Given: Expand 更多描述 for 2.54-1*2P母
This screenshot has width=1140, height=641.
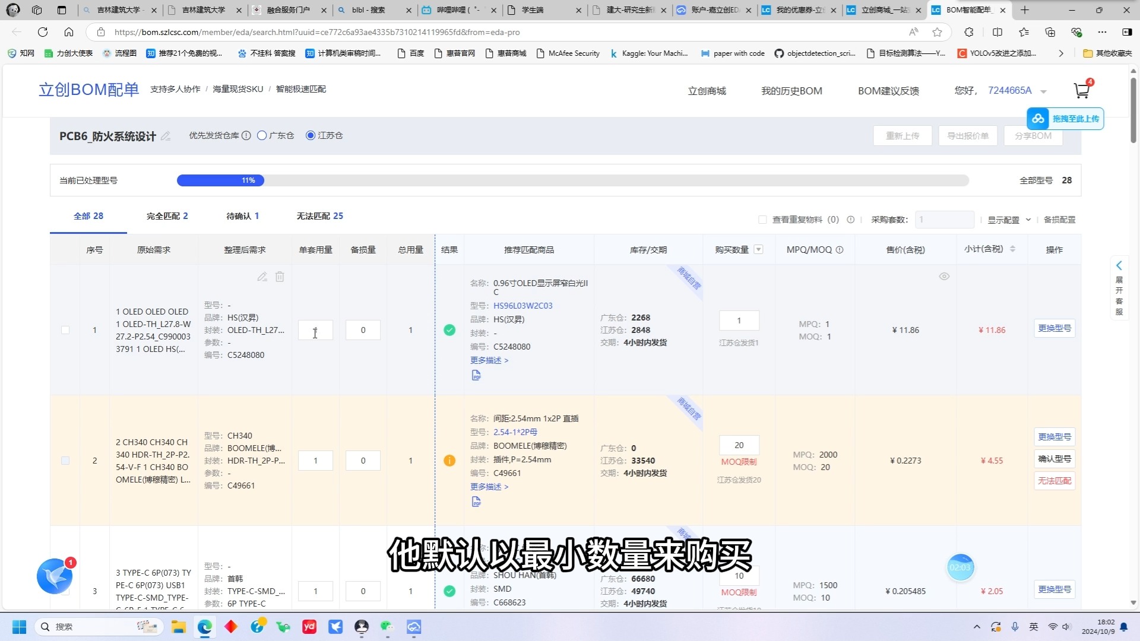Looking at the screenshot, I should coord(489,487).
